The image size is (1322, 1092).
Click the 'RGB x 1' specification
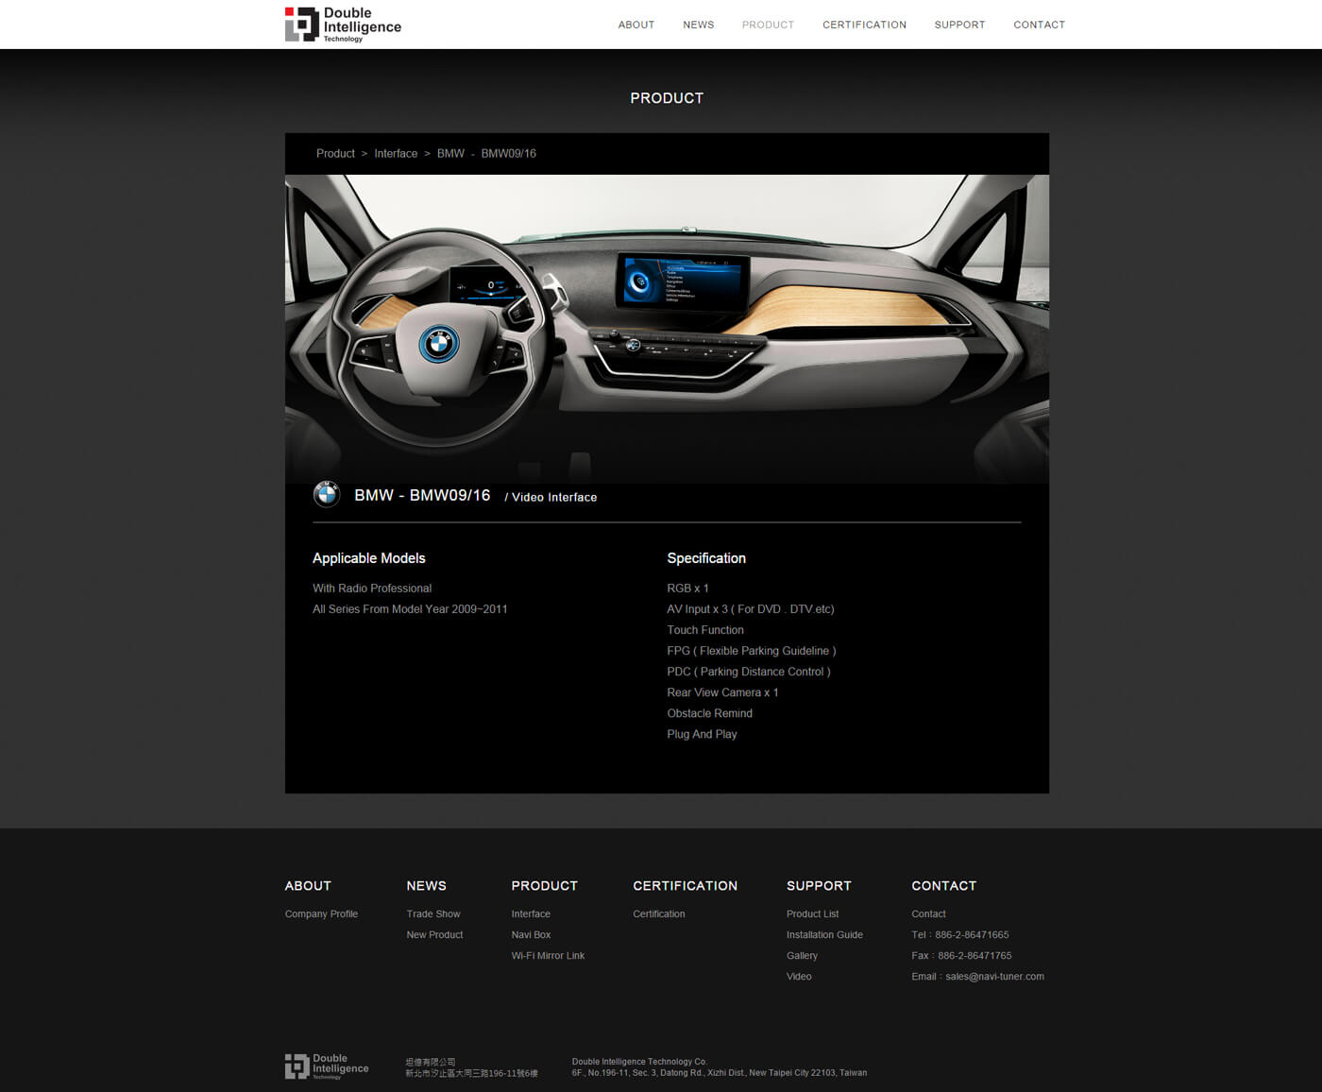(687, 589)
